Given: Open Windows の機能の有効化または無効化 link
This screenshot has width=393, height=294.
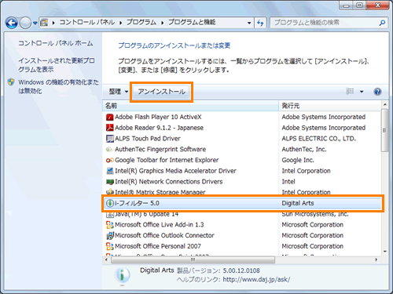Looking at the screenshot, I should (x=58, y=86).
